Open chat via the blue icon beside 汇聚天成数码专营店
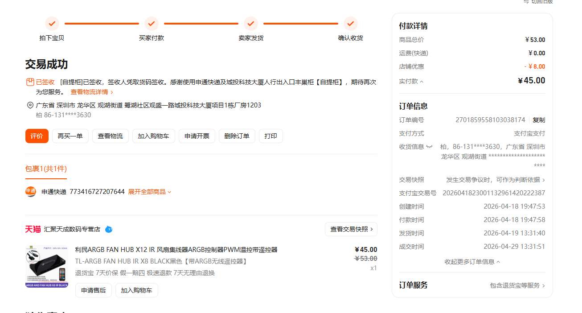The height and width of the screenshot is (313, 582). (109, 229)
